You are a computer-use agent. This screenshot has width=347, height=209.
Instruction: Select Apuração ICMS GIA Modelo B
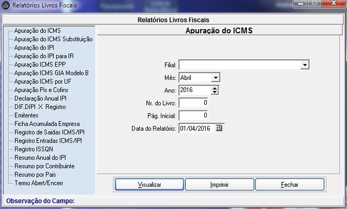click(51, 73)
